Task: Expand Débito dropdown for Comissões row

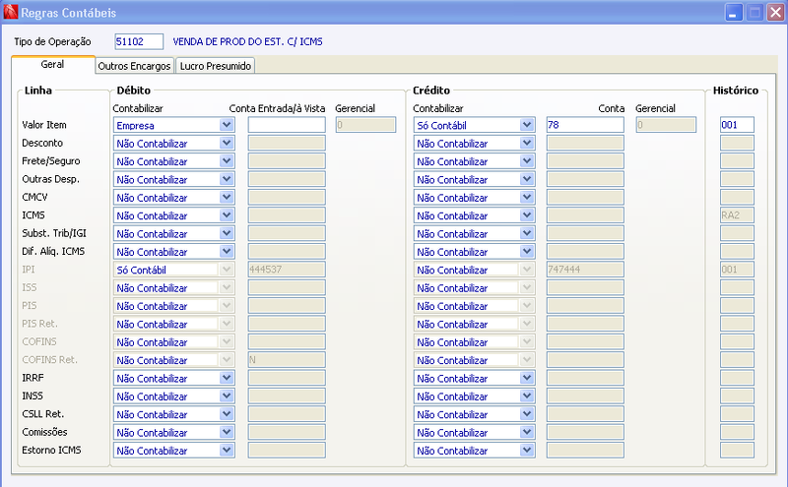Action: tap(227, 432)
